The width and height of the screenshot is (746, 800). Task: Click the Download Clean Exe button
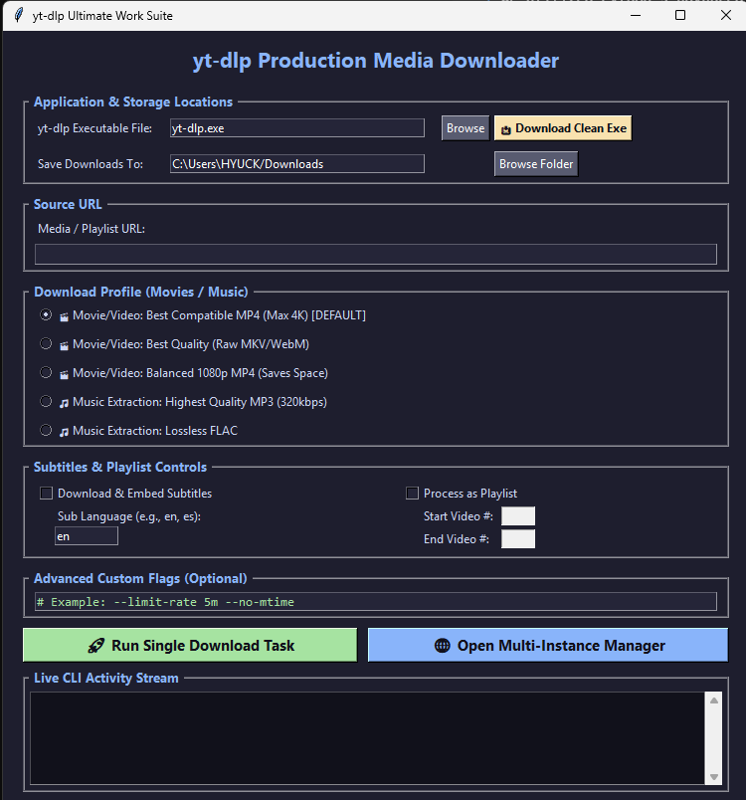pyautogui.click(x=563, y=128)
